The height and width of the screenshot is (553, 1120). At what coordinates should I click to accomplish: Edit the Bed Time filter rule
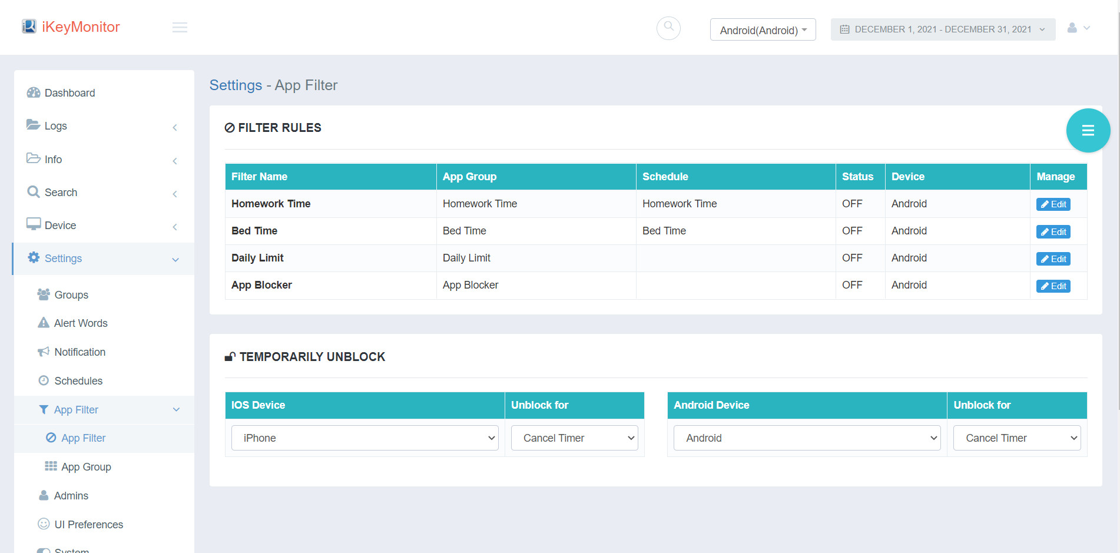[x=1052, y=231]
